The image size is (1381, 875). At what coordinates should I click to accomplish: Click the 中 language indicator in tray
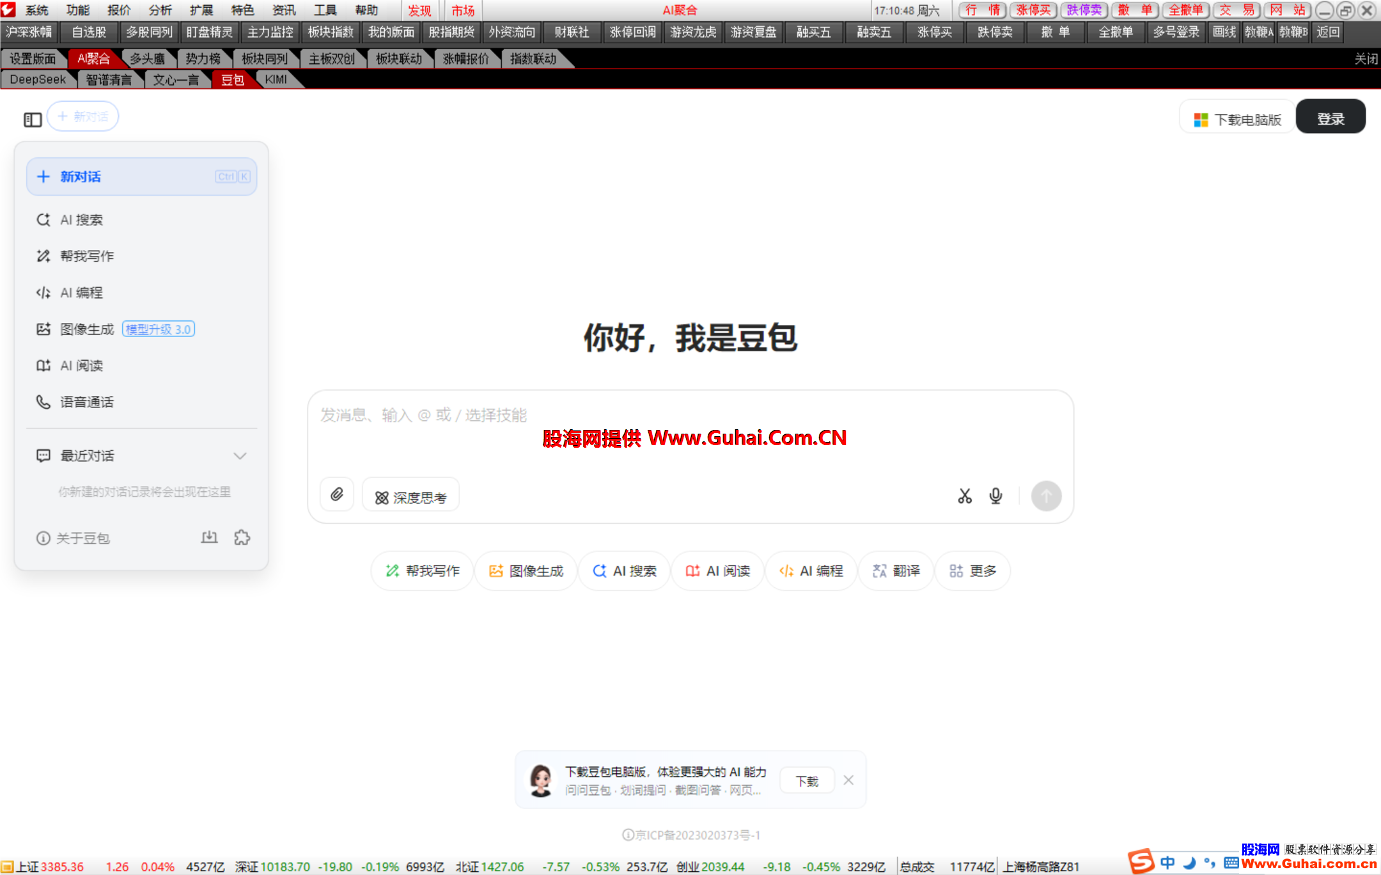pos(1167,863)
